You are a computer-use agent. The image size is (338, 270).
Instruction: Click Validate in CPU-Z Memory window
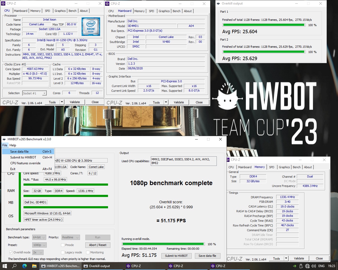299,258
